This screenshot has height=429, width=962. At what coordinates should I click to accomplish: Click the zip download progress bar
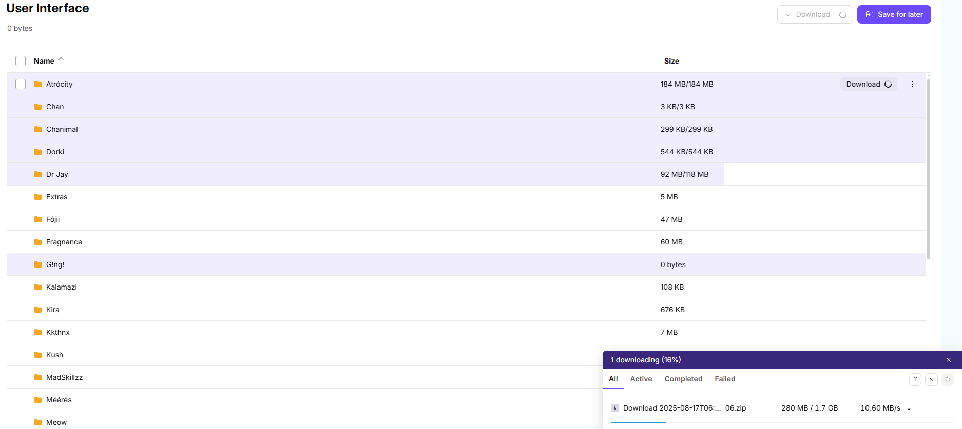(x=782, y=422)
